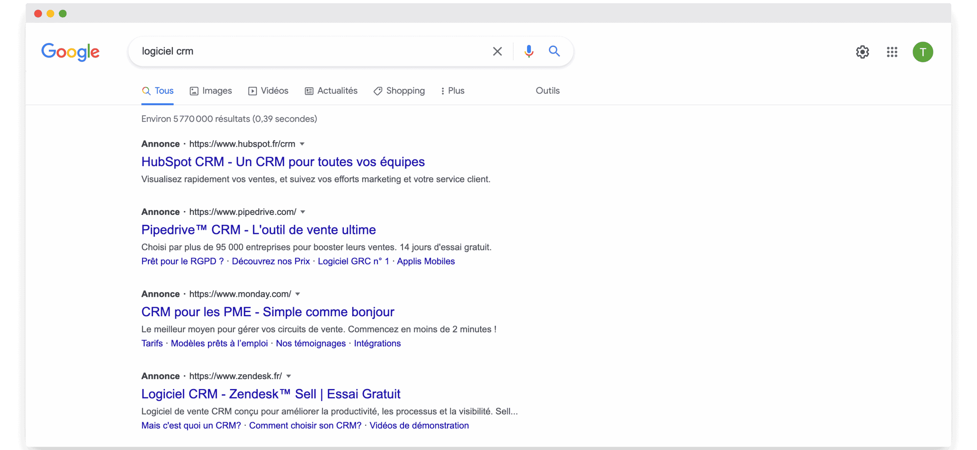Start voice search with the microphone icon
Viewport: 977px width, 450px height.
pyautogui.click(x=529, y=51)
